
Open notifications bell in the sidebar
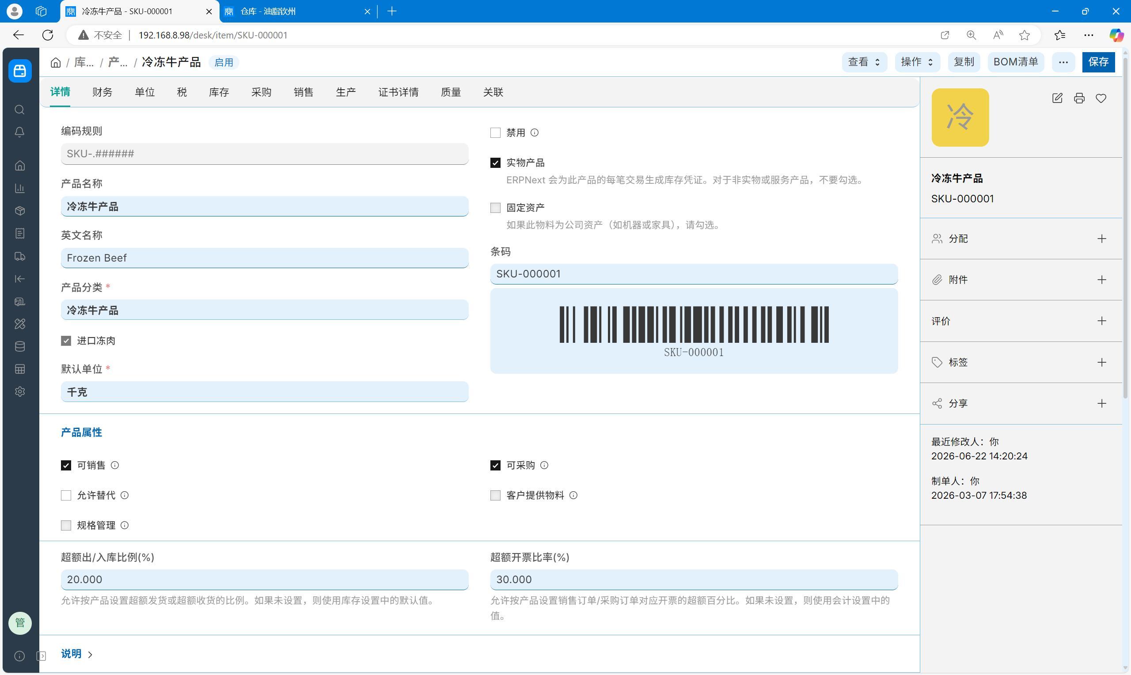(x=19, y=133)
